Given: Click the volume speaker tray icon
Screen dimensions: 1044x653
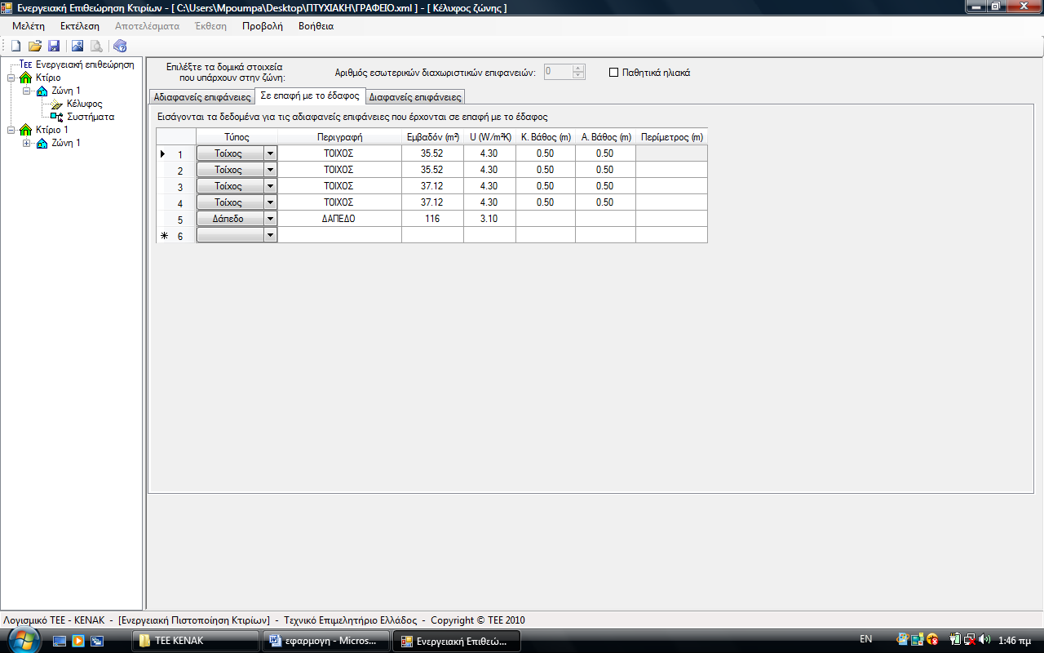Looking at the screenshot, I should click(x=984, y=640).
